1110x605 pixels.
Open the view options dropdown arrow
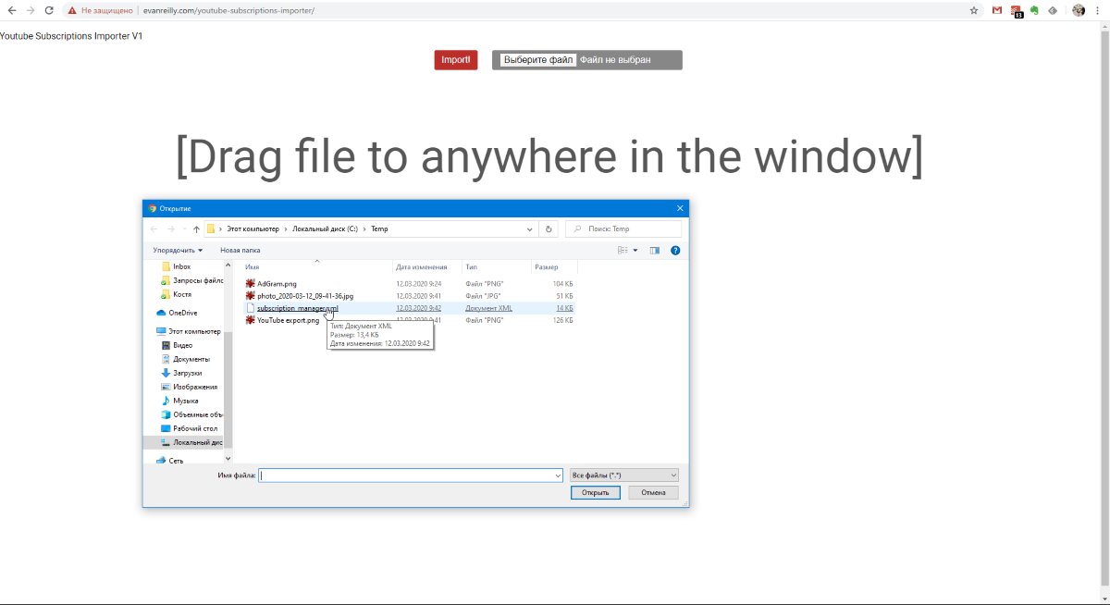(635, 250)
